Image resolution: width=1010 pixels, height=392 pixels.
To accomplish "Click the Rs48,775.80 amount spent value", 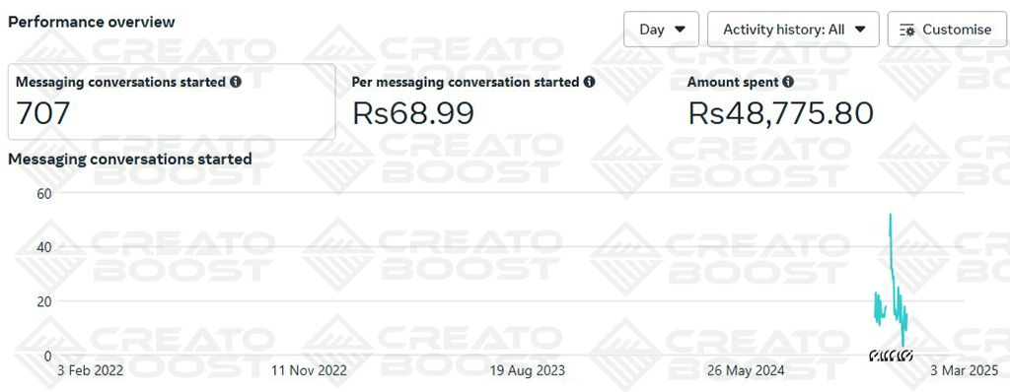I will [780, 113].
